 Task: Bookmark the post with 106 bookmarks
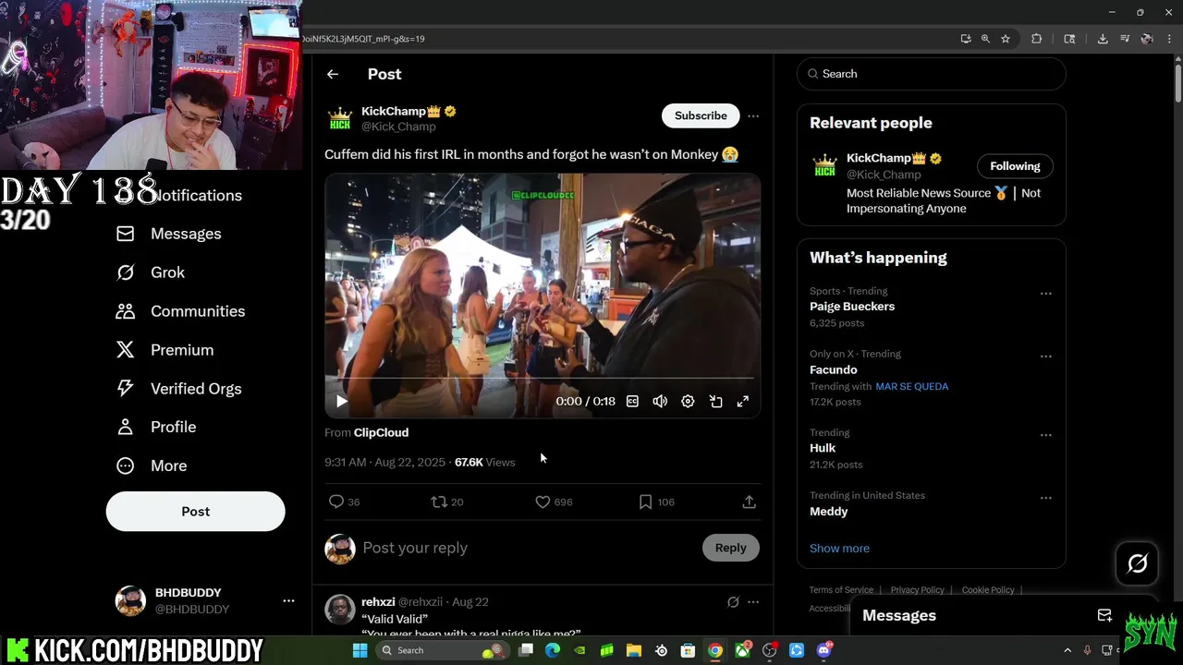656,502
